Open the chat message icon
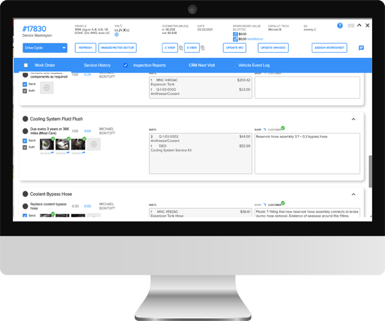Viewport: 385px width, 321px height. (361, 48)
